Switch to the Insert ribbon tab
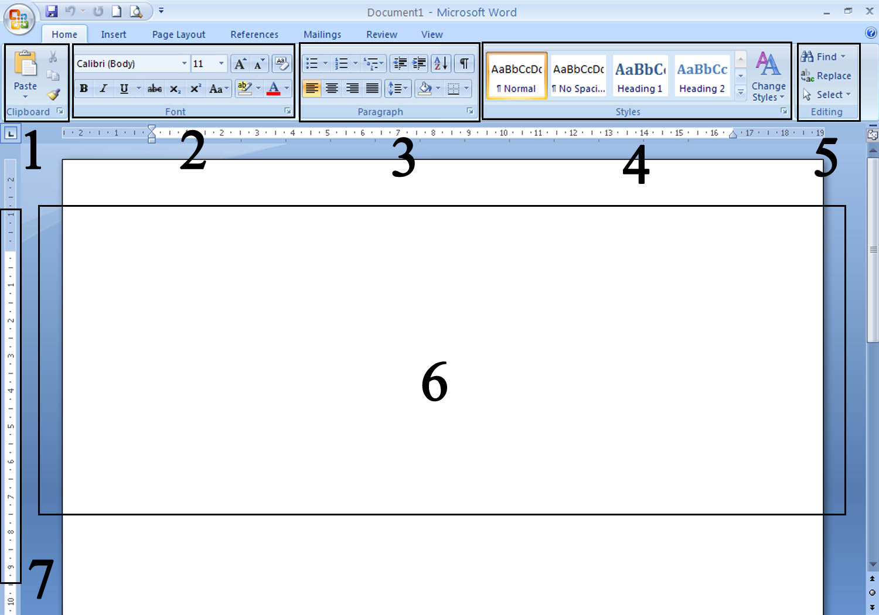This screenshot has width=879, height=615. coord(113,34)
